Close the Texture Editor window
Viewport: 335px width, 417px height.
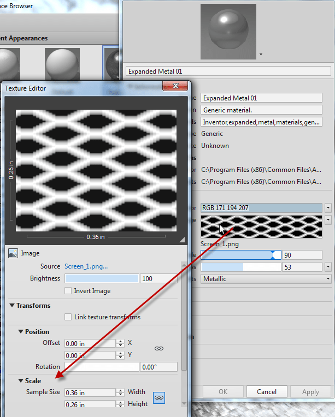[175, 86]
